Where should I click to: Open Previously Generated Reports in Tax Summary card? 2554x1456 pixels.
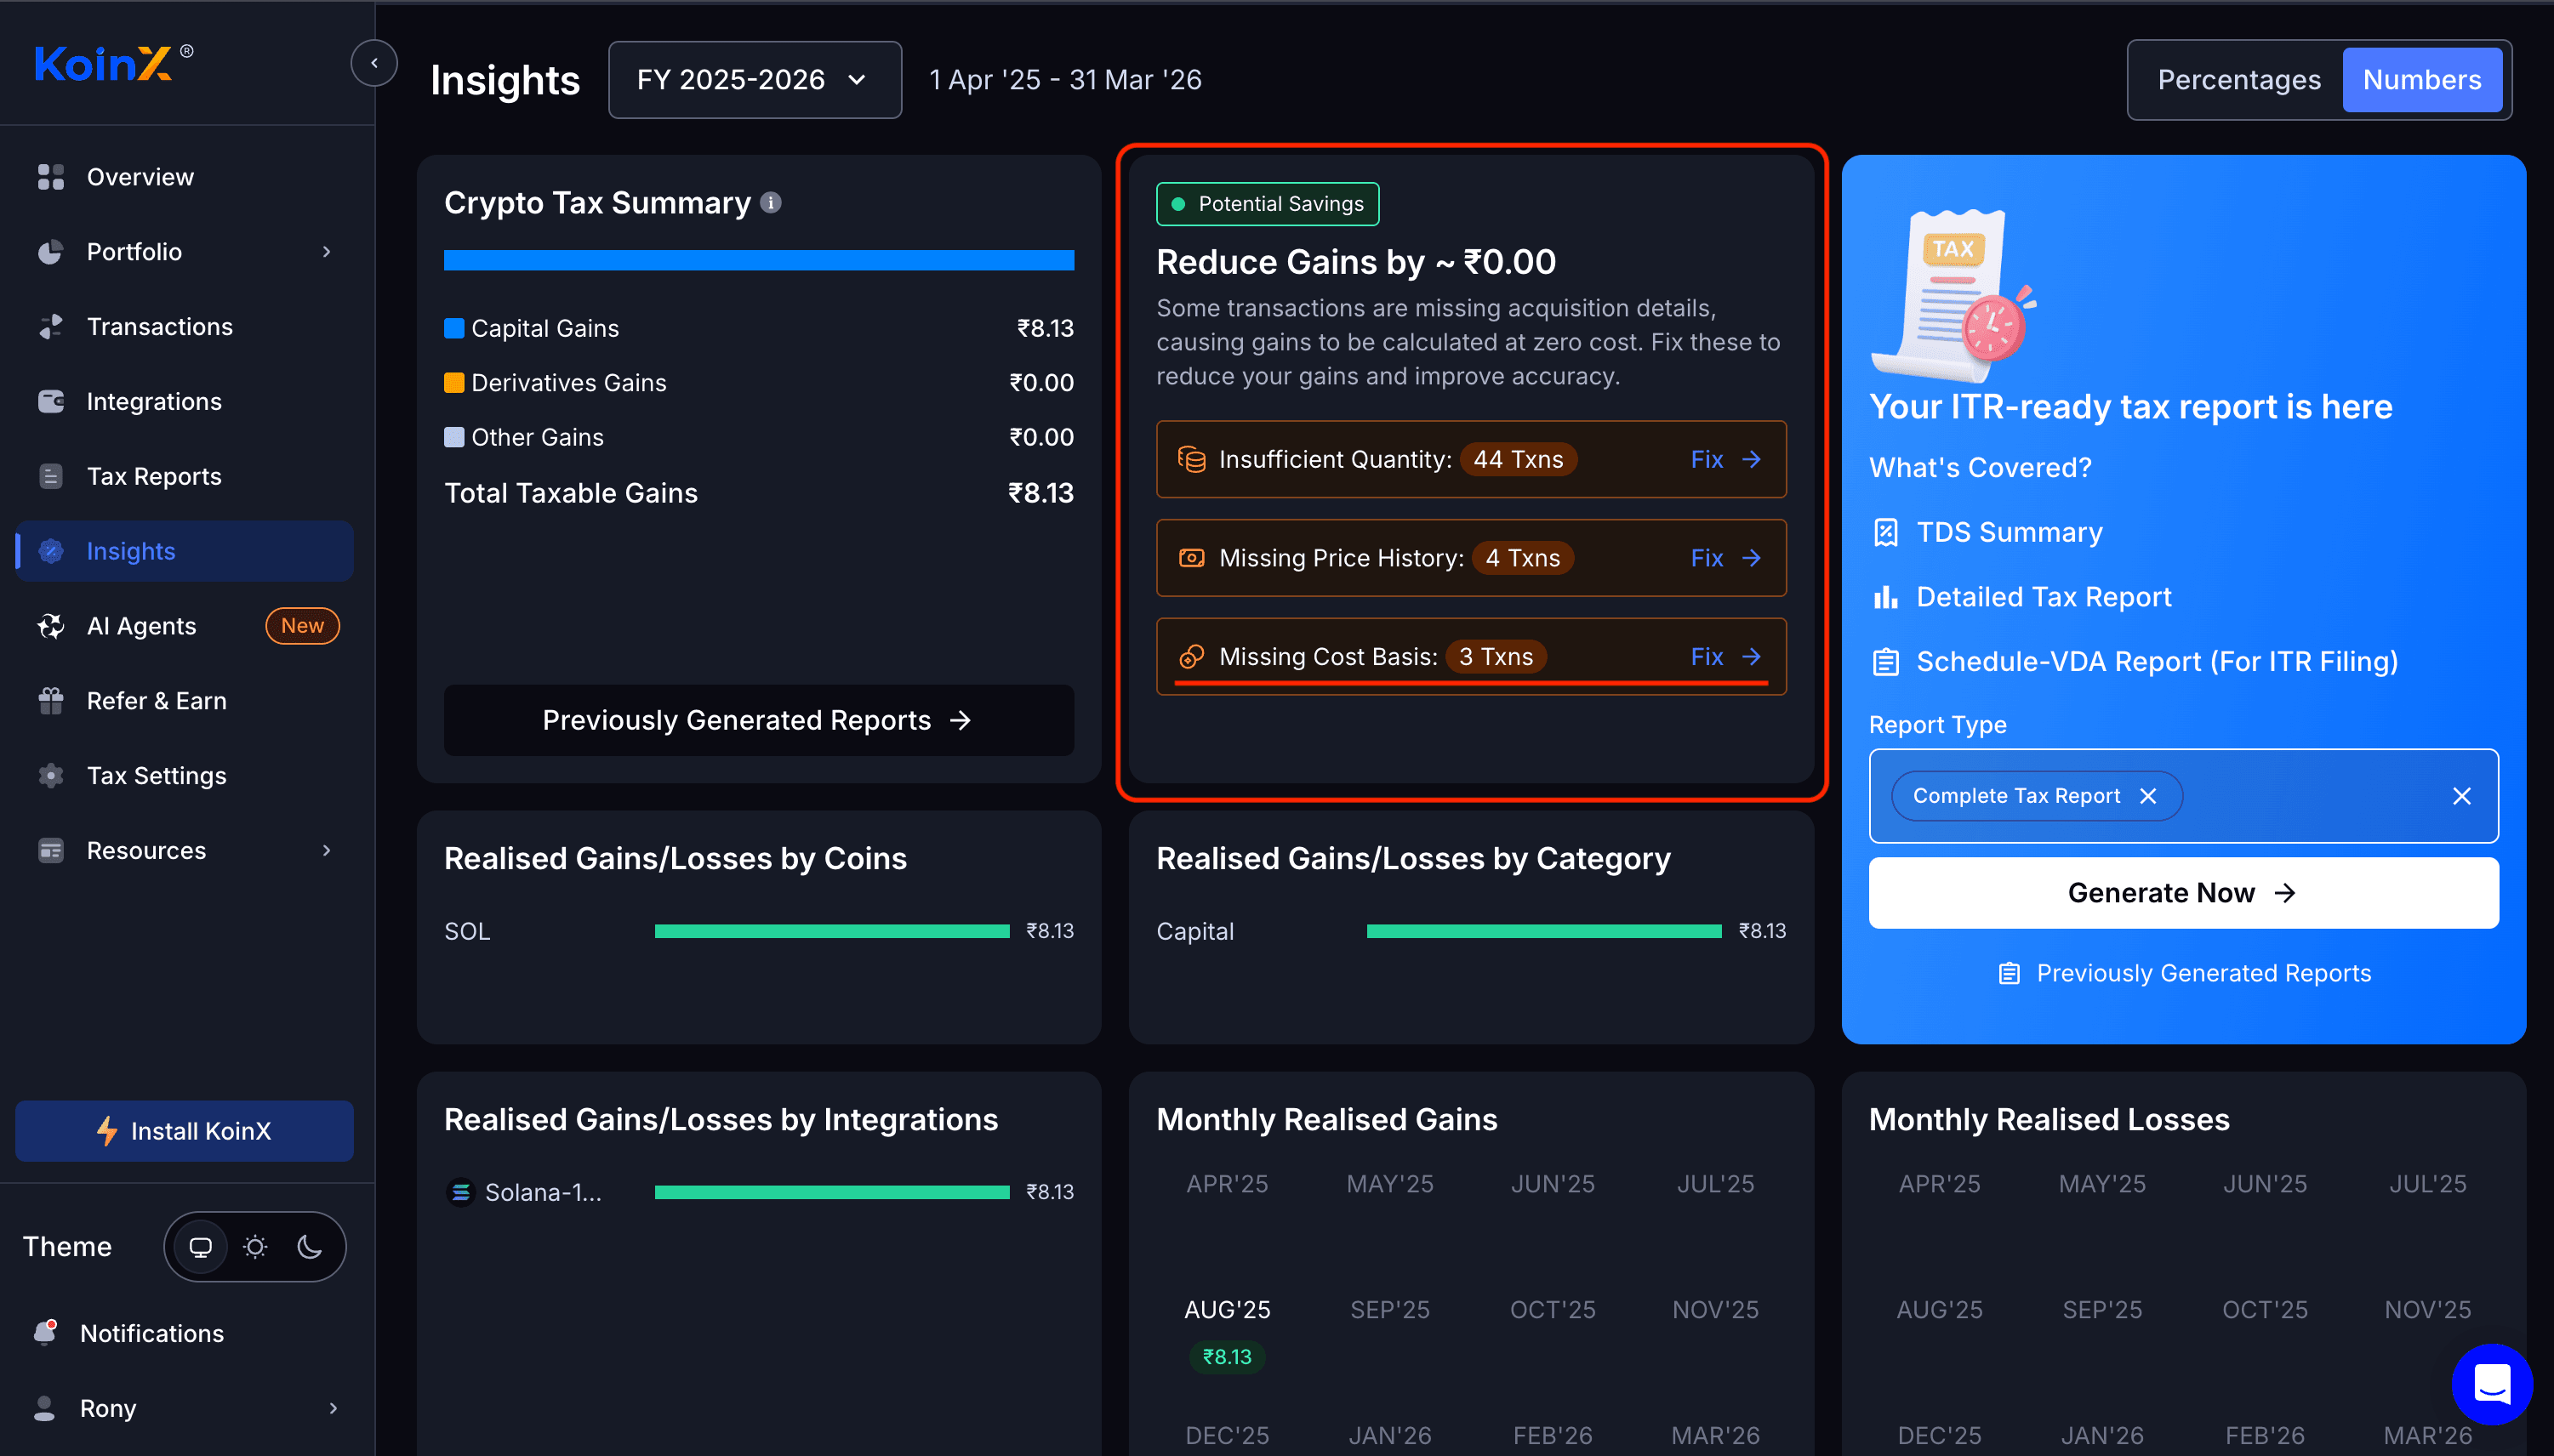[758, 720]
